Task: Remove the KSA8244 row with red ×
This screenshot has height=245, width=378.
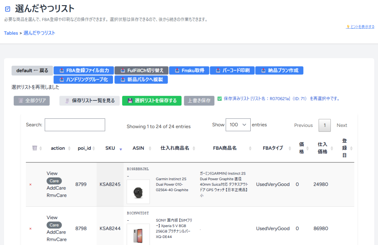Action: (x=30, y=229)
